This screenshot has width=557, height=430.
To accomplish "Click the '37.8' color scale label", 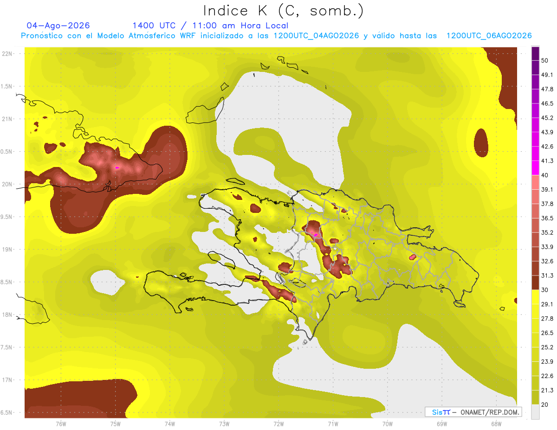I will [x=547, y=204].
